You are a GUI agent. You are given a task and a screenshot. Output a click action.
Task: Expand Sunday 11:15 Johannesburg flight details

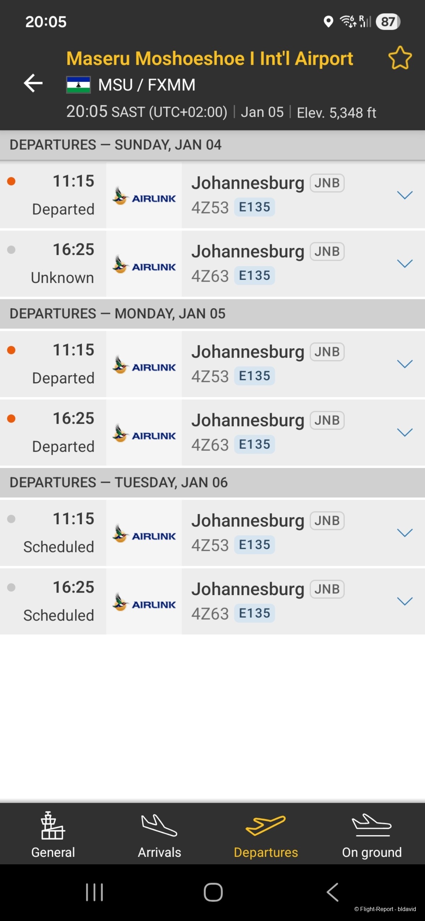pos(404,195)
